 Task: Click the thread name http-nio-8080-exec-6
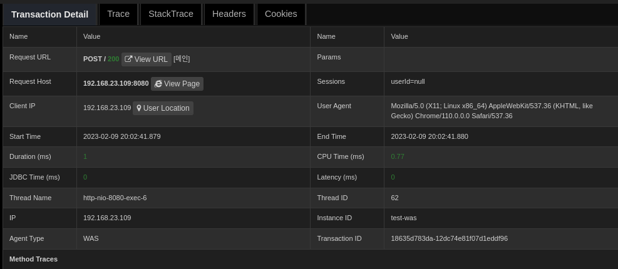pyautogui.click(x=115, y=198)
